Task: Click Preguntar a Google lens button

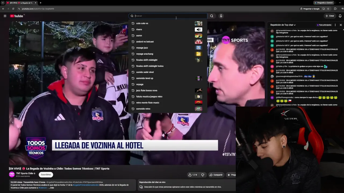Action: (x=310, y=9)
